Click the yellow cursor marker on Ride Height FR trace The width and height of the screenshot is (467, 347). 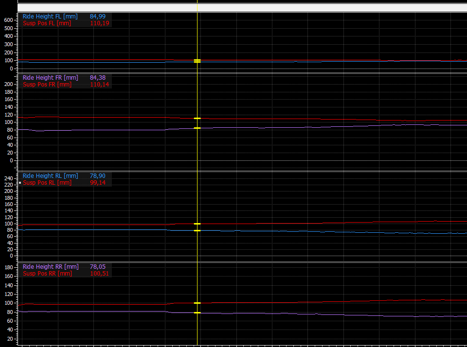tap(197, 128)
